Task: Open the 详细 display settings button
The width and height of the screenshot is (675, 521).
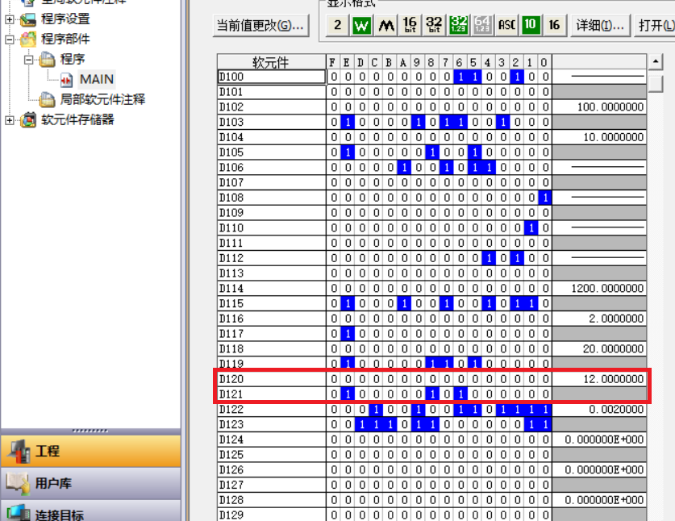Action: (599, 25)
